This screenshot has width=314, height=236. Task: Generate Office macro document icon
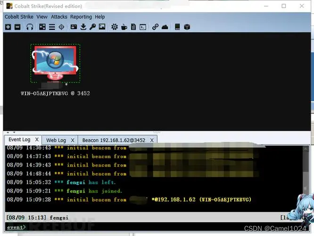pos(133,27)
